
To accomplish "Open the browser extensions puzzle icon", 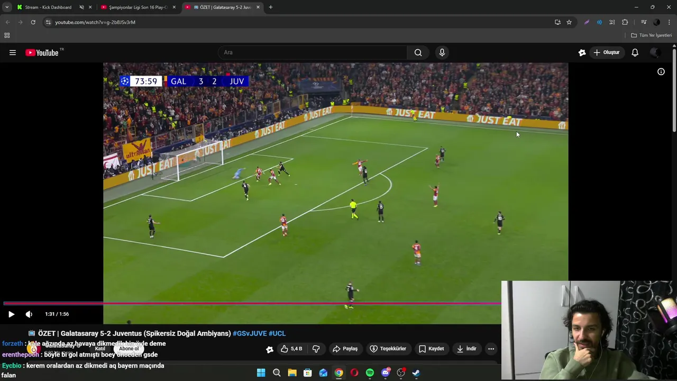I will tap(625, 22).
